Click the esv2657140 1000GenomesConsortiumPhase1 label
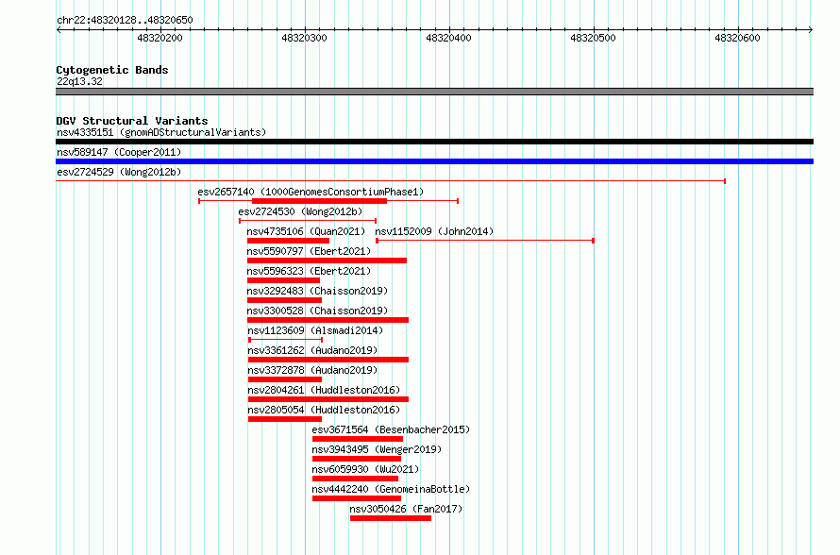The image size is (840, 555). [311, 192]
